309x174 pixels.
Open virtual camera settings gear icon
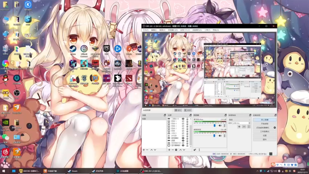[x=275, y=128]
